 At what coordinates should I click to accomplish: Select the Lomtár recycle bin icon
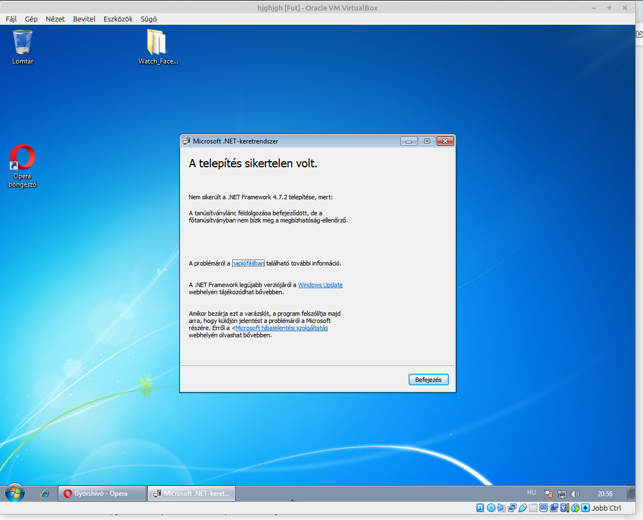23,47
